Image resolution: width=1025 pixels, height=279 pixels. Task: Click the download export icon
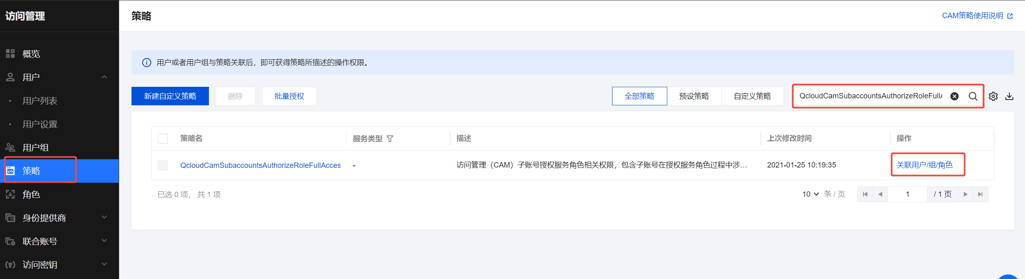1009,96
